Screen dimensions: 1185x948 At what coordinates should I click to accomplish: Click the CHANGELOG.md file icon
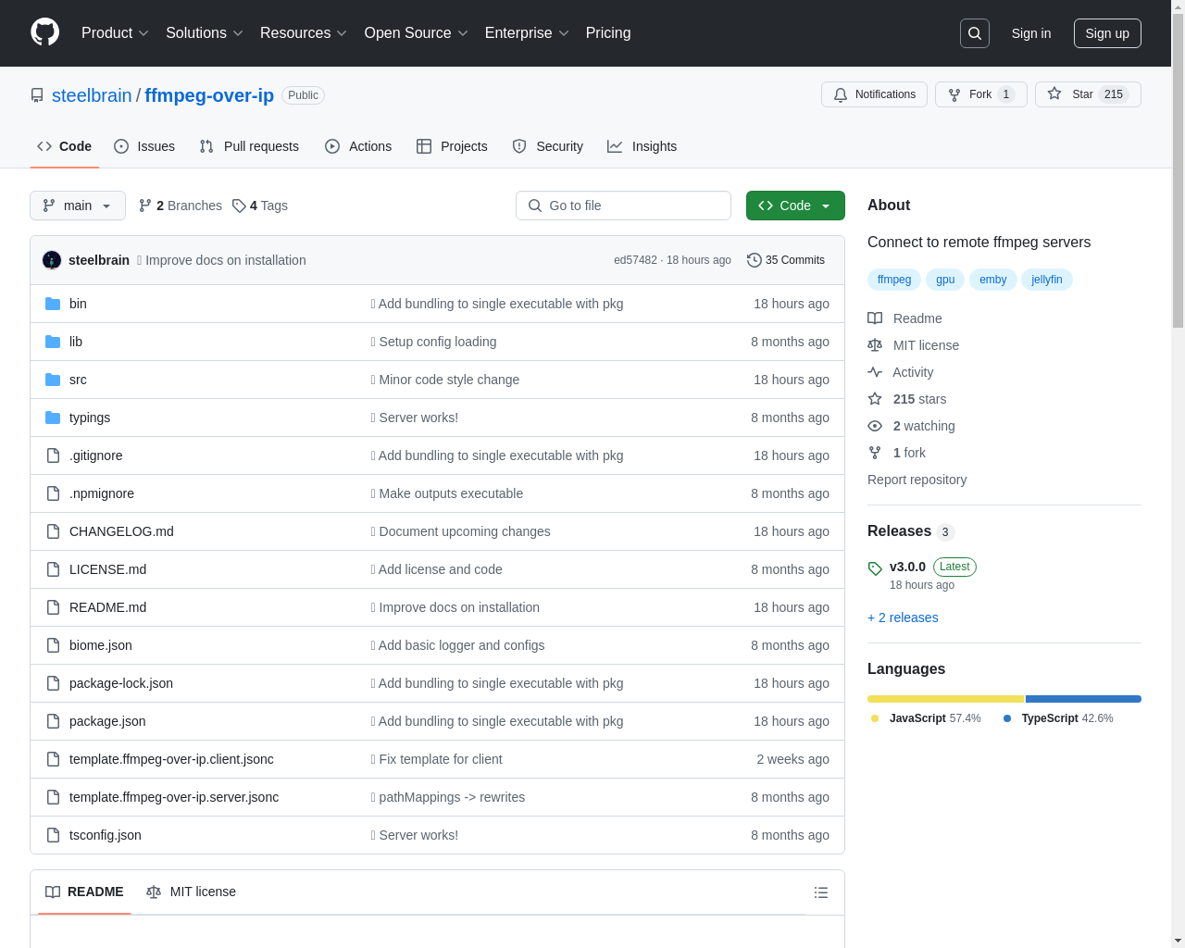pos(53,531)
